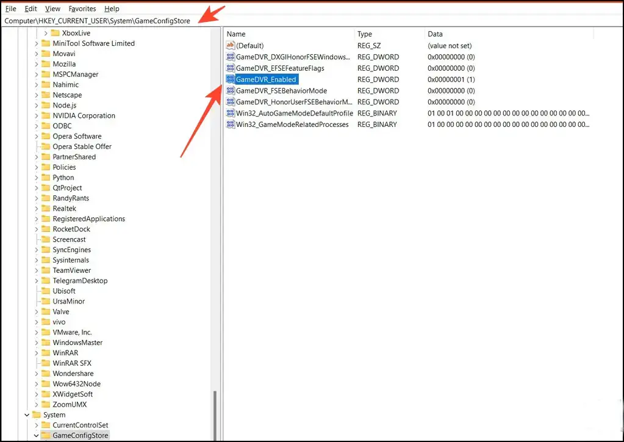
Task: Click the Mozilla folder icon
Action: (46, 63)
